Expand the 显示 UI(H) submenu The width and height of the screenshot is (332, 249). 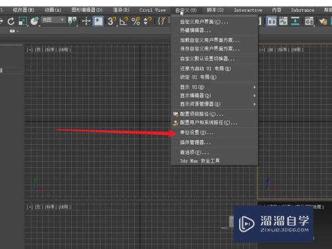click(x=214, y=87)
